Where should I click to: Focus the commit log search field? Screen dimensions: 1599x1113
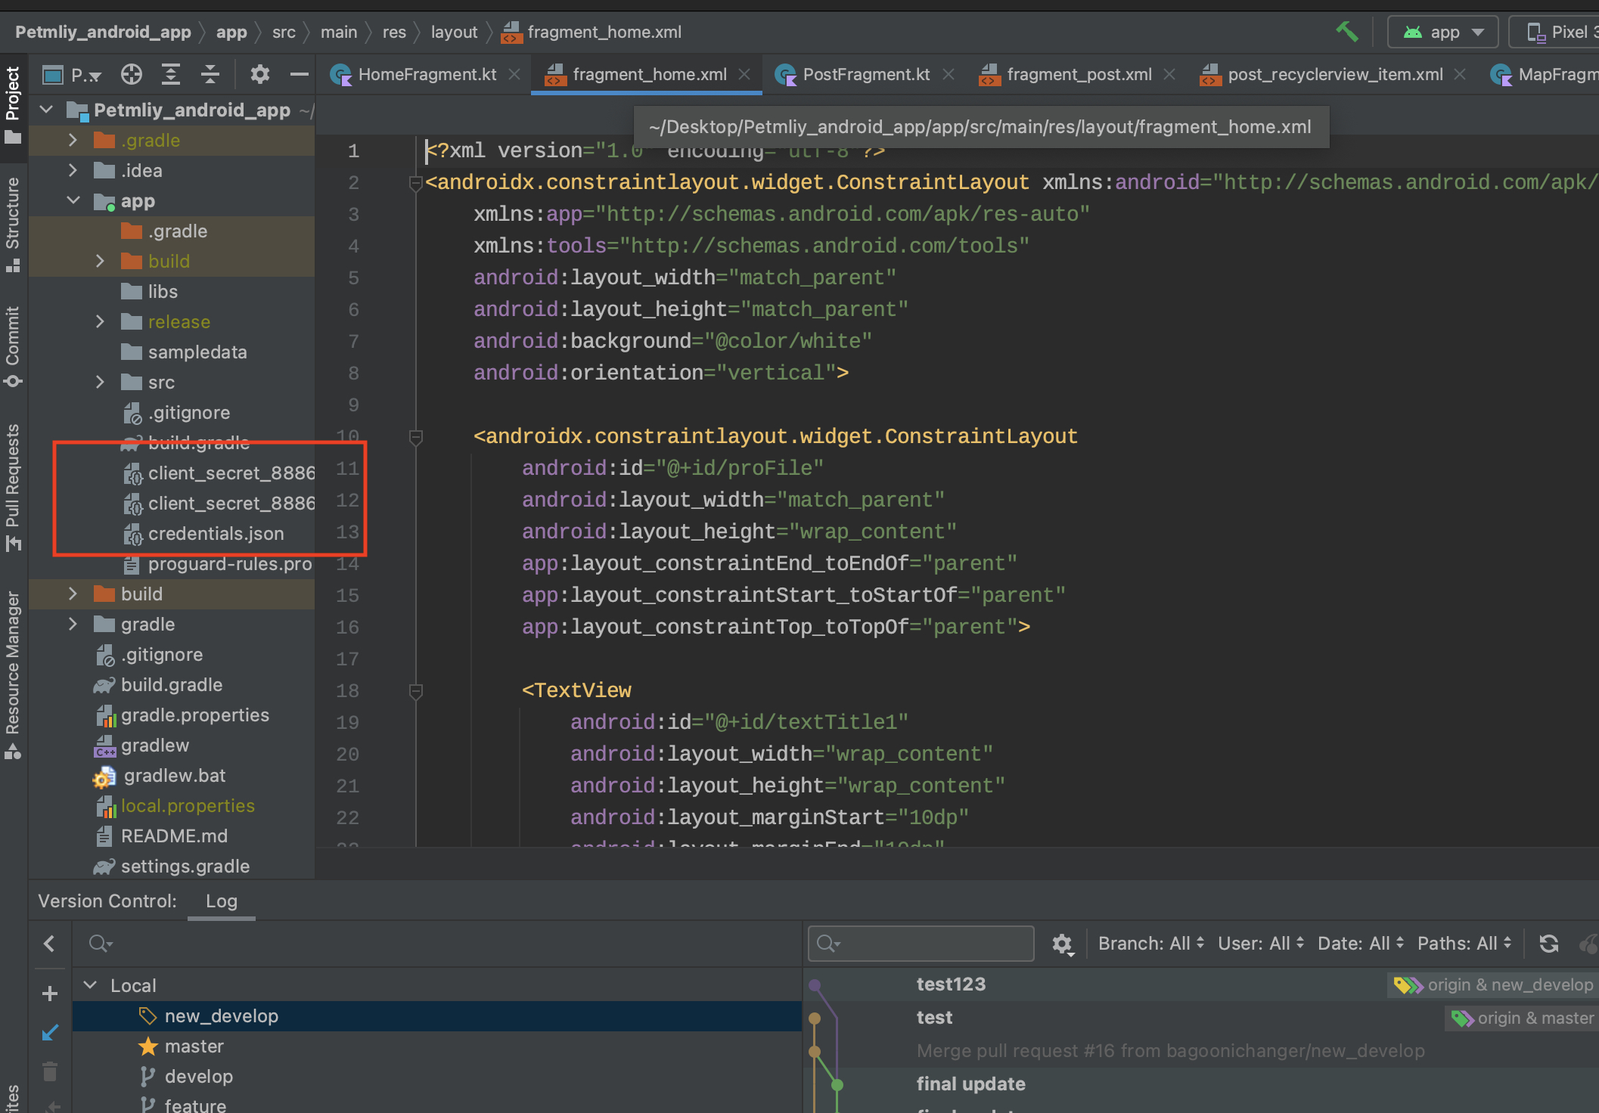pyautogui.click(x=921, y=944)
